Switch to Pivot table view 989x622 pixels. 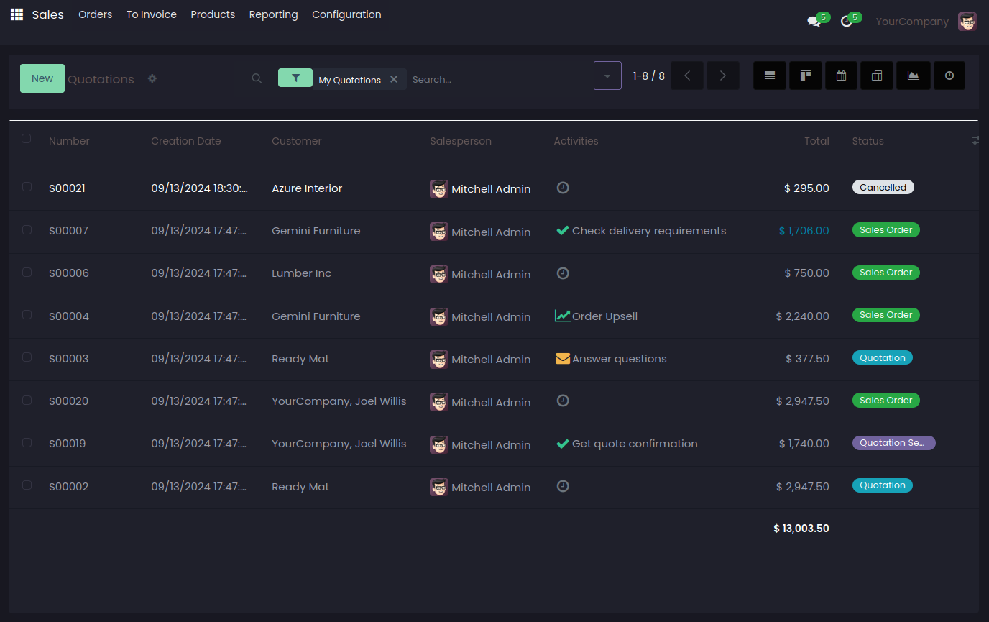(x=877, y=76)
